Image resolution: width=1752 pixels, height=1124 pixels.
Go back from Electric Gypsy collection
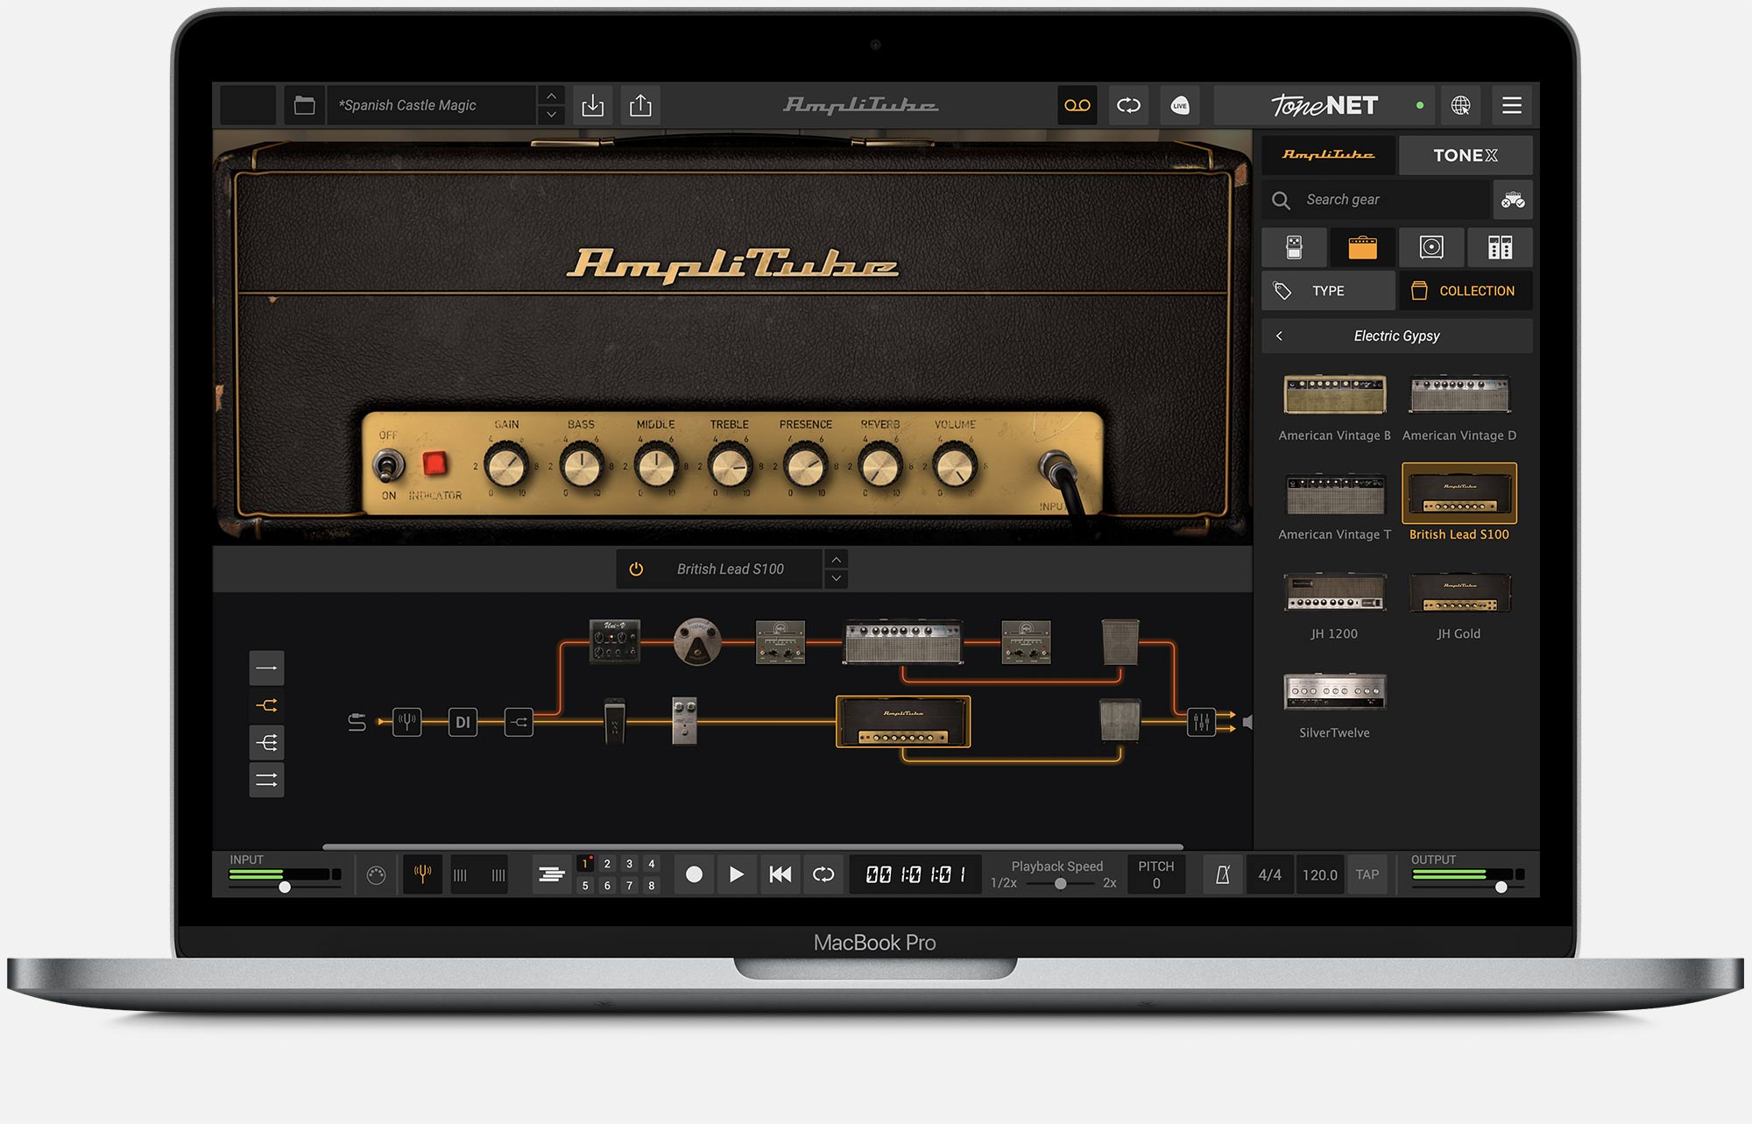pyautogui.click(x=1279, y=336)
